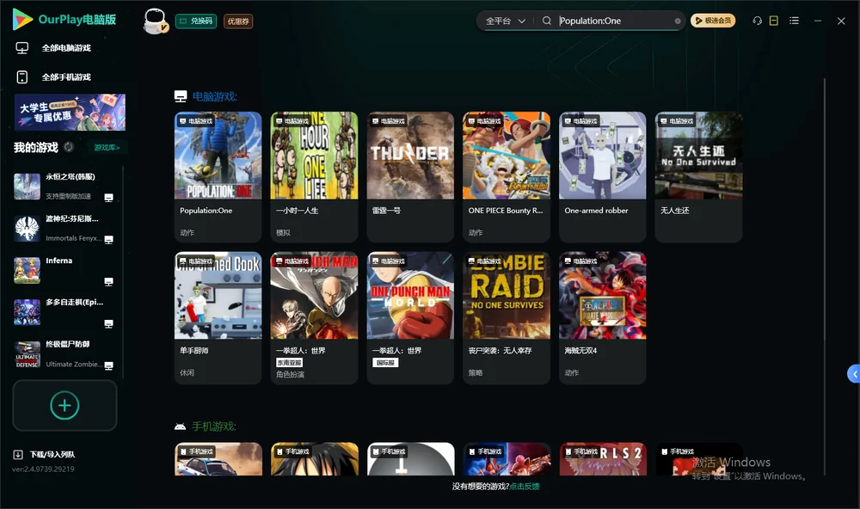The width and height of the screenshot is (860, 509).
Task: Open the list menu icon
Action: pos(794,21)
